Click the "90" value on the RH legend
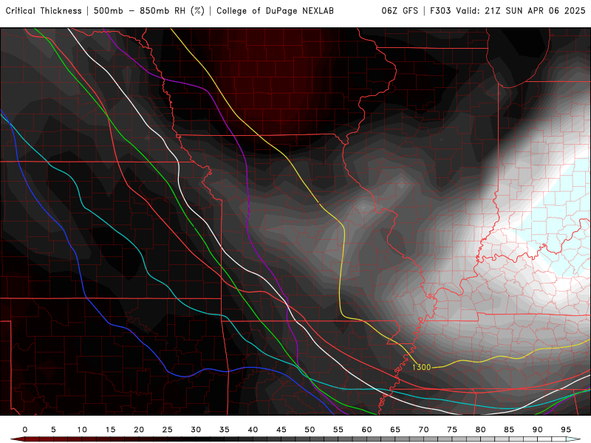591x443 pixels. coord(538,430)
